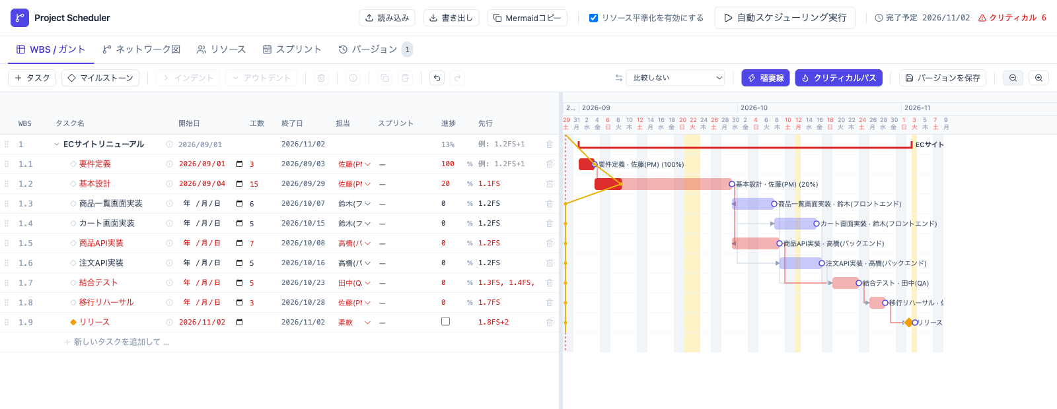Open the リソース tab
The image size is (1057, 409).
point(221,49)
